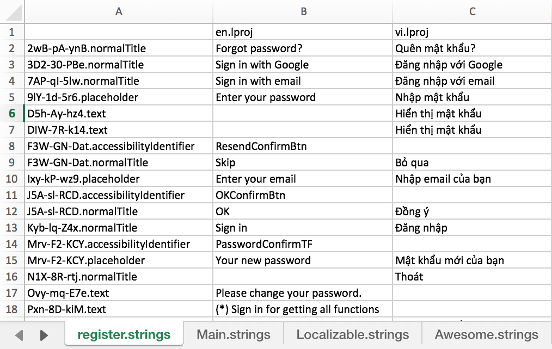This screenshot has height=349, width=552.
Task: Select the Awesome.strings sheet tab
Action: point(486,334)
